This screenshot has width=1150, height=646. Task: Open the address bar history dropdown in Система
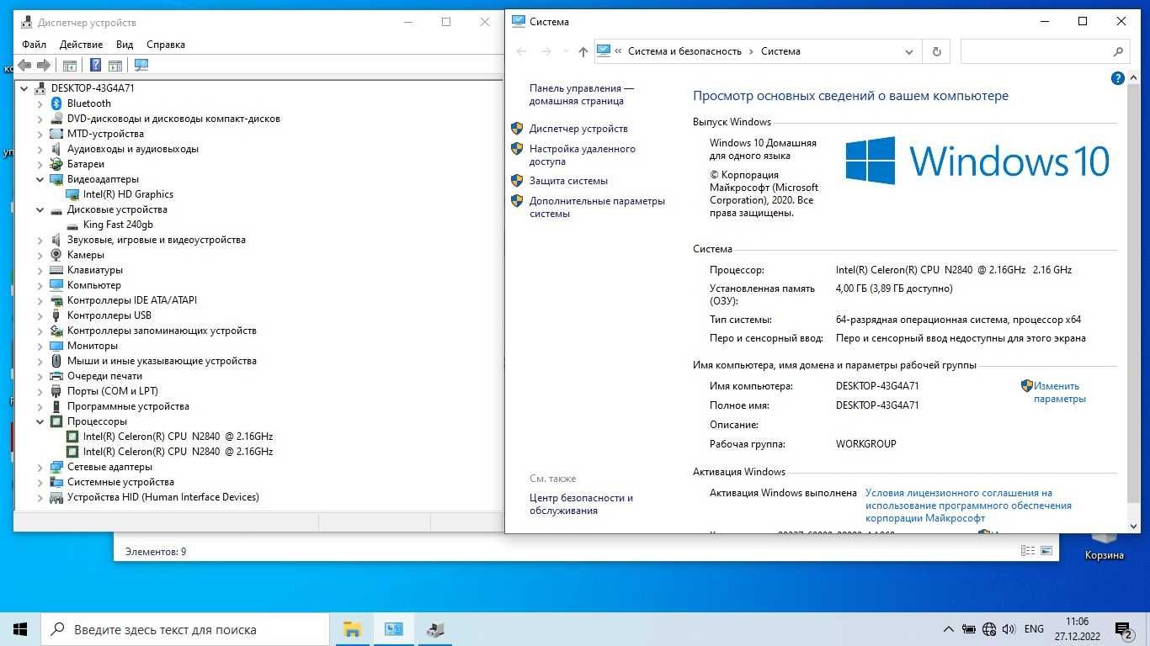909,51
